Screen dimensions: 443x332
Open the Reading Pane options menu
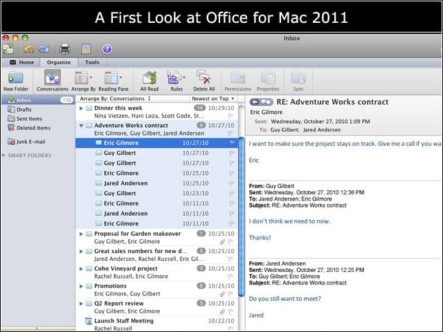coord(114,82)
